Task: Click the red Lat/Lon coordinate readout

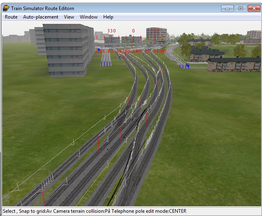Action: tap(131, 51)
